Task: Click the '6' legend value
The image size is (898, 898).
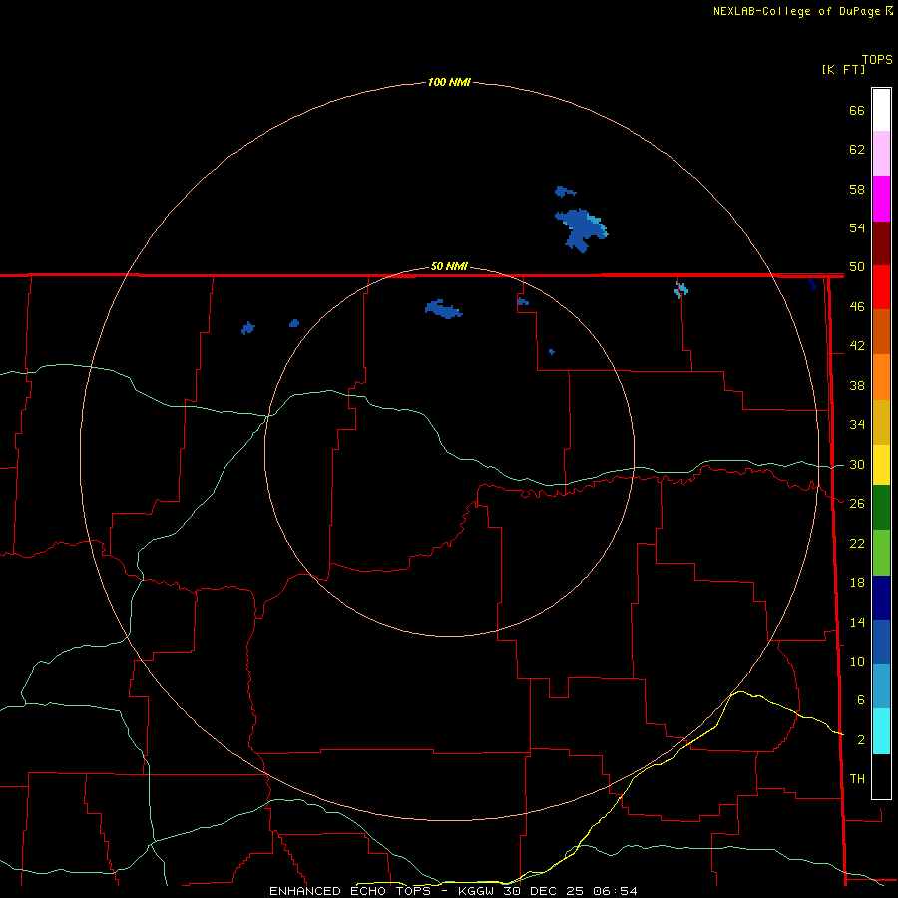Action: [860, 700]
